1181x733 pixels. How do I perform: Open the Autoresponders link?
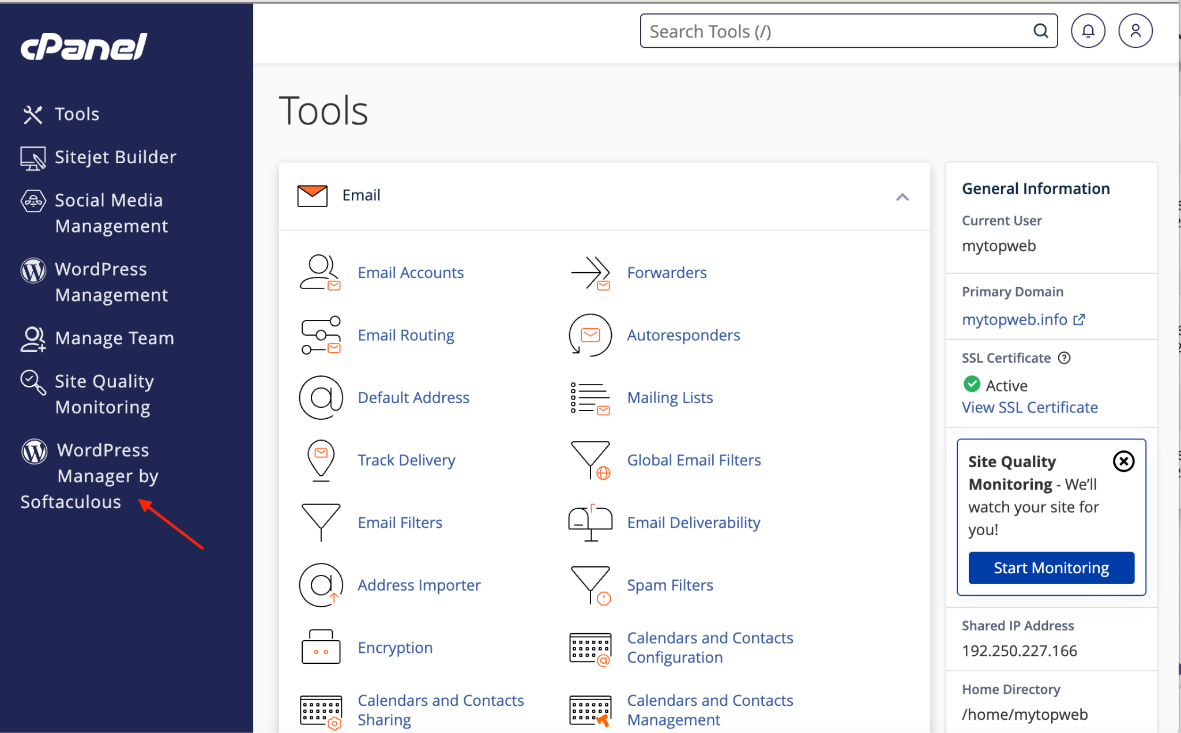(683, 335)
